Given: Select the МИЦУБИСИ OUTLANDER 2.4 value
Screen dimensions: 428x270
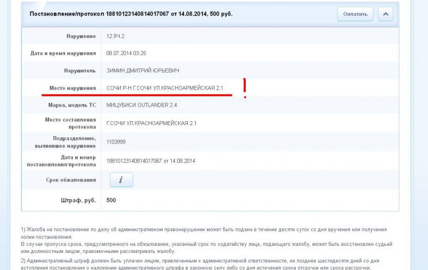Looking at the screenshot, I should tap(141, 105).
